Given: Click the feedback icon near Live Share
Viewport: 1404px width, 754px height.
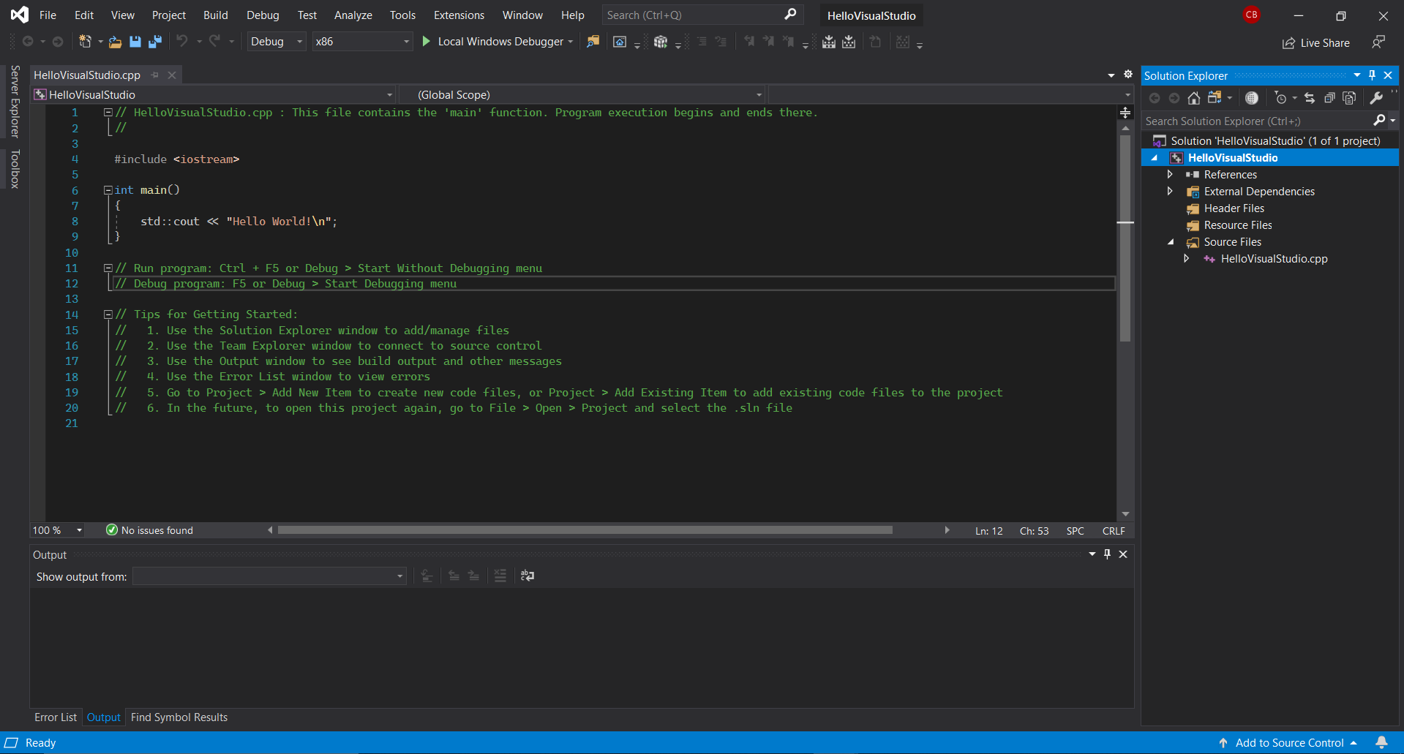Looking at the screenshot, I should click(1378, 42).
